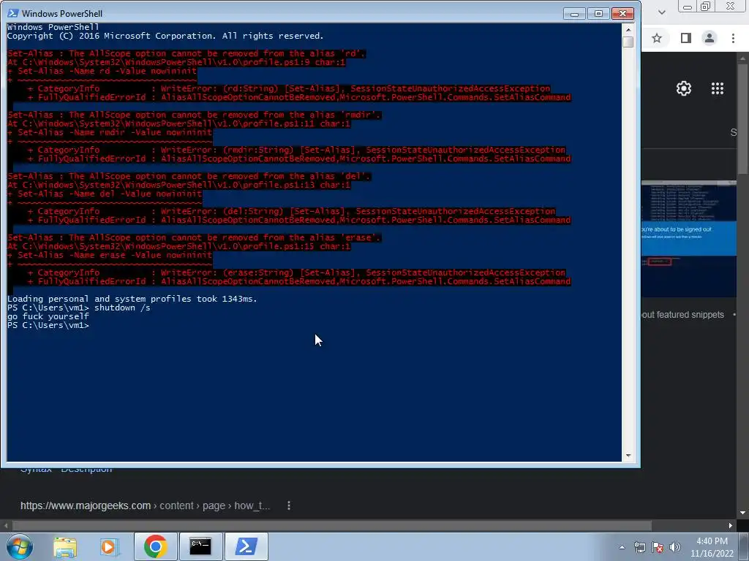Click PowerShell vertical scrollbar thumb
This screenshot has width=749, height=561.
point(628,42)
